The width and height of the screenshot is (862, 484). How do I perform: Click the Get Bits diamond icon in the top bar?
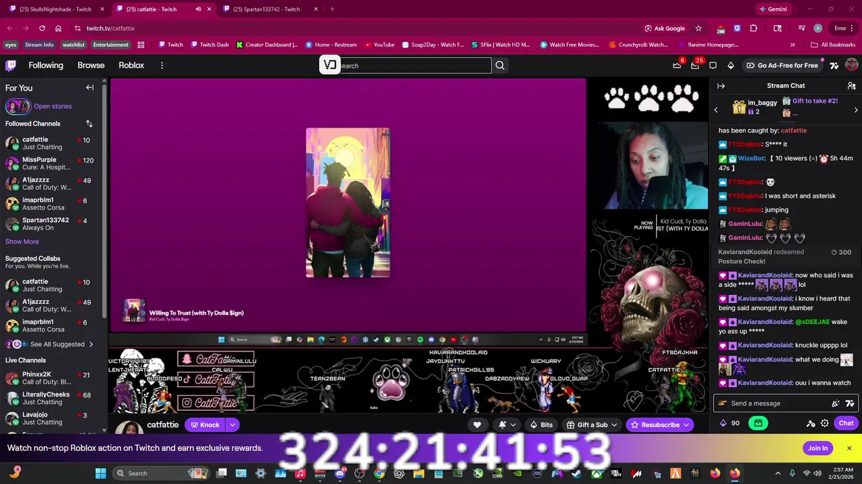tap(731, 65)
